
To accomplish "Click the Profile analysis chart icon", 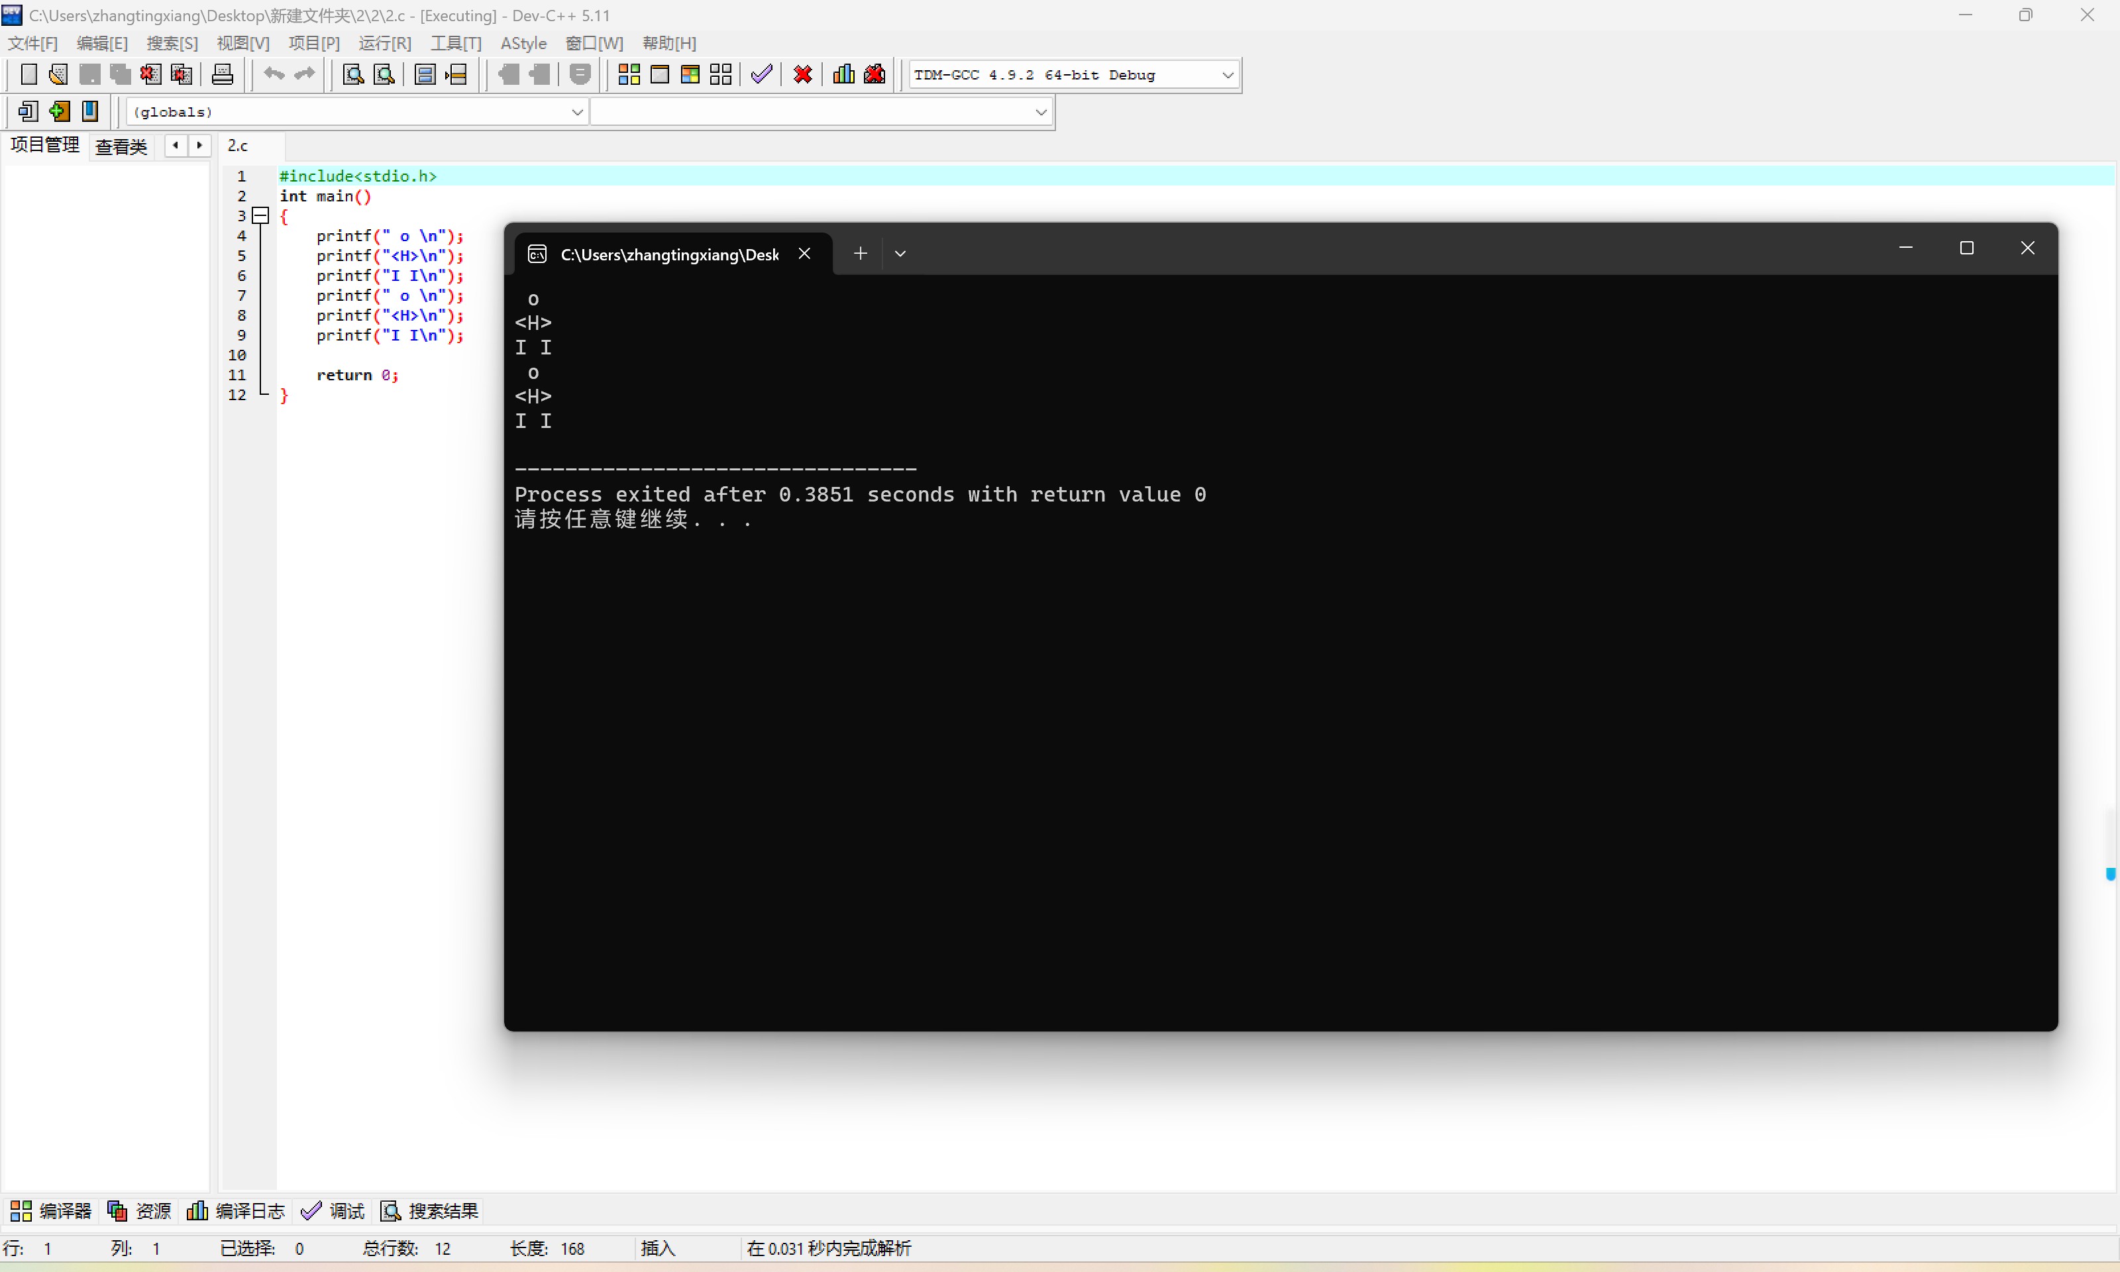I will click(x=843, y=75).
